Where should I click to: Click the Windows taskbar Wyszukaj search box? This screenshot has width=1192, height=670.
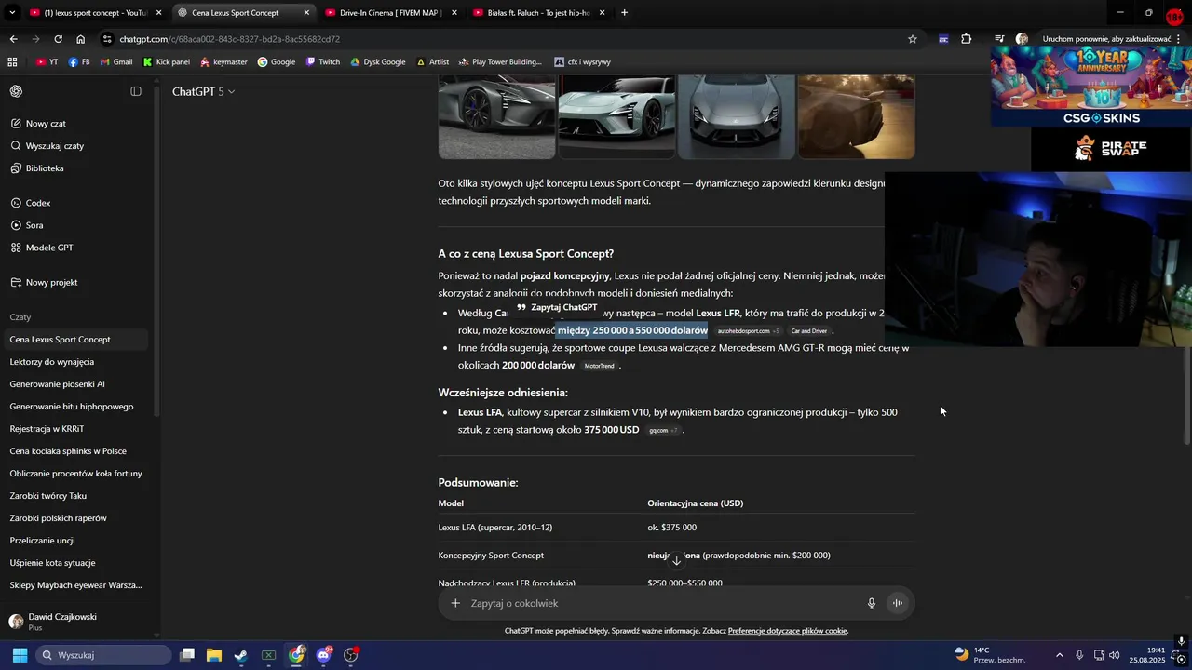[x=104, y=655]
